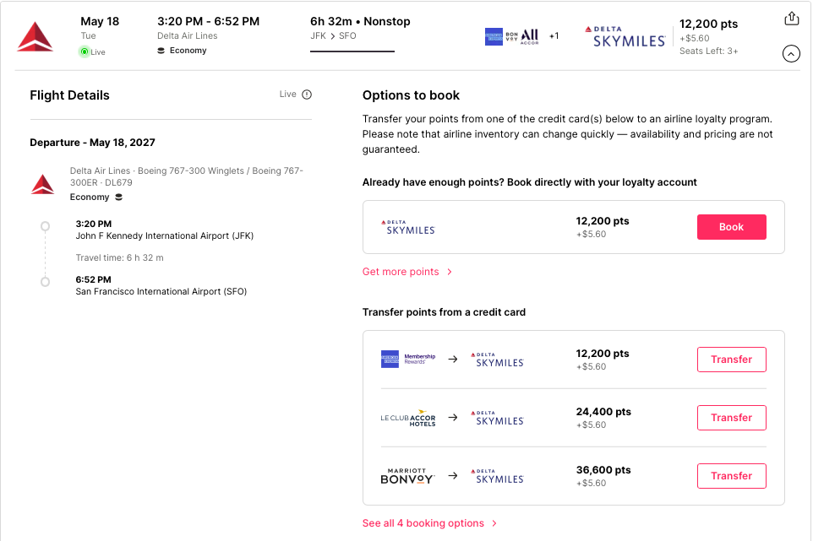The width and height of the screenshot is (813, 541).
Task: Click the 3:20 PM - 6:52 PM time range
Action: 209,21
